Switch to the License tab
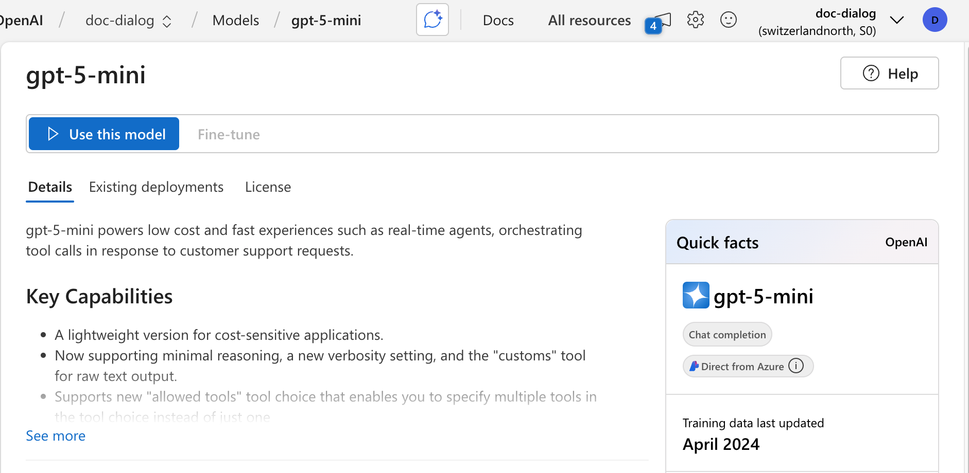969x473 pixels. pos(268,187)
